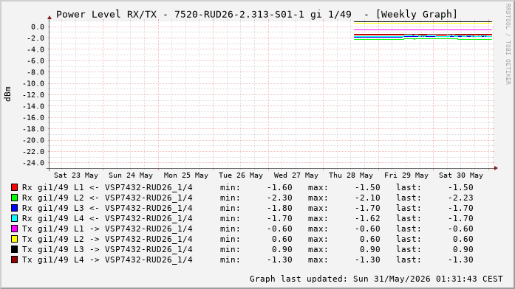Click the Rx L3 min value -1.80
The width and height of the screenshot is (515, 289).
[x=279, y=208]
